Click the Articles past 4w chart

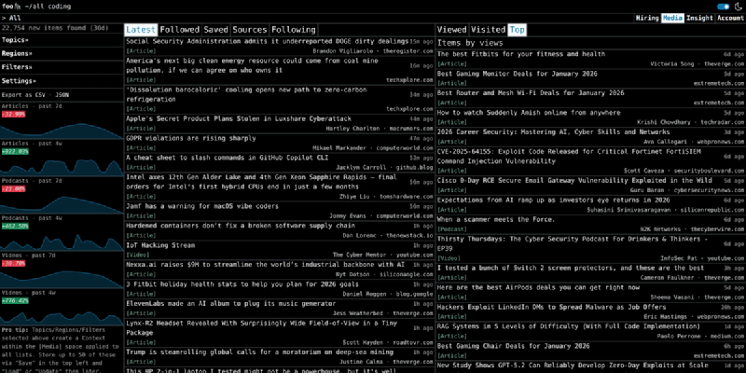60,166
